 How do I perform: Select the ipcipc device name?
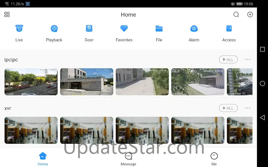point(11,60)
